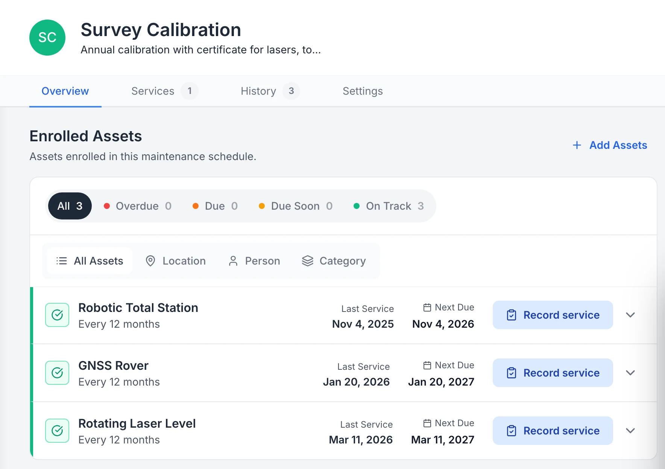Viewport: 665px width, 469px height.
Task: Filter assets by Due Soon status
Action: [x=296, y=206]
